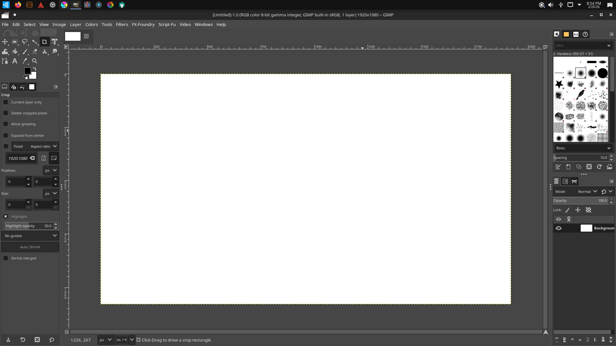Toggle Expand from center checkbox
The height and width of the screenshot is (346, 616).
click(x=5, y=136)
